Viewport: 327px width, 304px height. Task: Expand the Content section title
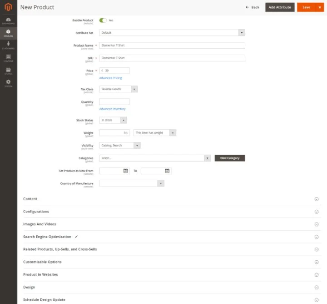click(x=30, y=199)
